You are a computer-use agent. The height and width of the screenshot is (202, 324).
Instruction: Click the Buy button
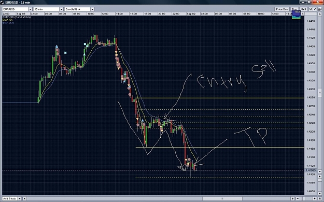tap(294, 9)
